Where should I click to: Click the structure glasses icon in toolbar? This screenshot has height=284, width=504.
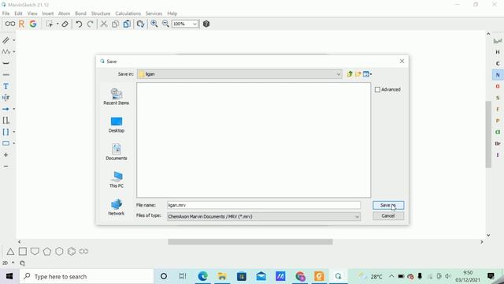click(x=10, y=24)
